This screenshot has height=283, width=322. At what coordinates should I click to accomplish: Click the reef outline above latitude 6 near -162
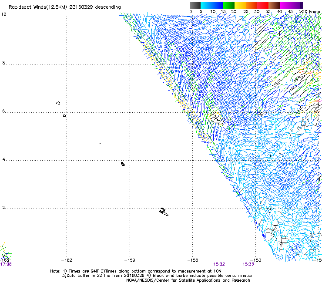tap(58, 103)
